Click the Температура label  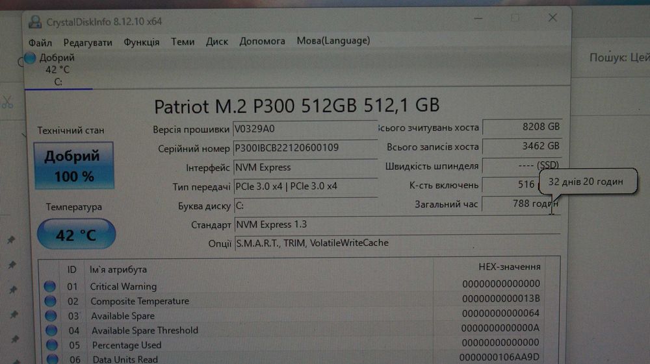click(x=74, y=207)
